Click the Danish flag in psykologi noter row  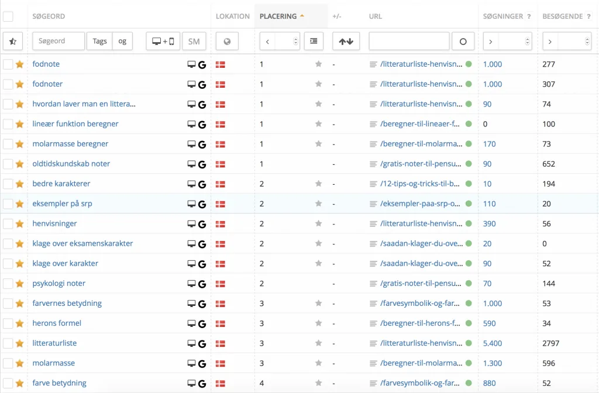coord(221,284)
